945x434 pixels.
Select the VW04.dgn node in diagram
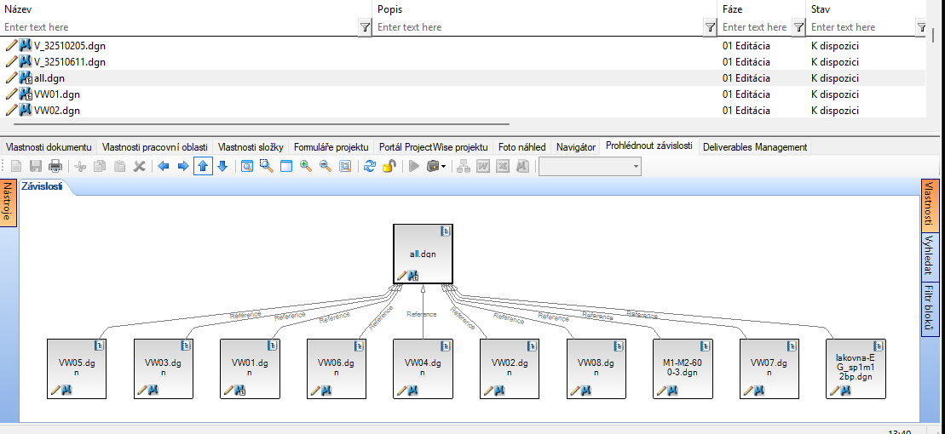(423, 368)
